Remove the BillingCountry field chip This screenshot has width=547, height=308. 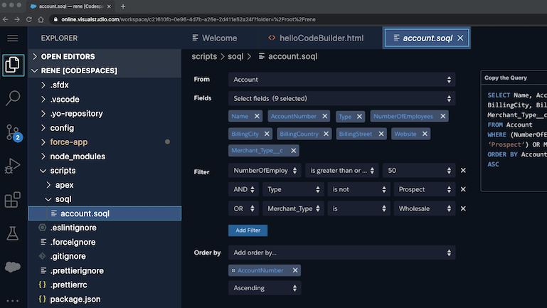pos(326,134)
